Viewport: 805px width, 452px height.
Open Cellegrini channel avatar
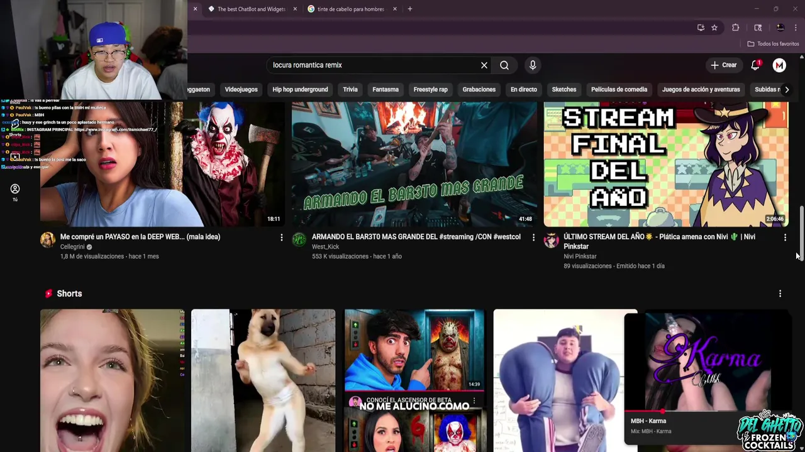[48, 240]
